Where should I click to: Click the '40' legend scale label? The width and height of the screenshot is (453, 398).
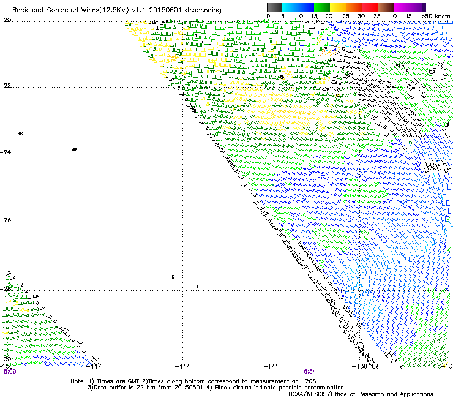pyautogui.click(x=393, y=17)
